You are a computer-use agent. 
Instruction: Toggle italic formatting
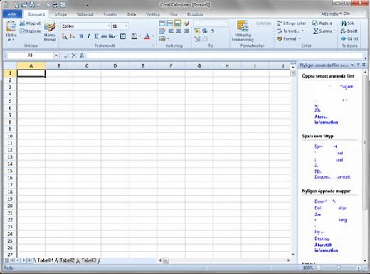coord(88,36)
